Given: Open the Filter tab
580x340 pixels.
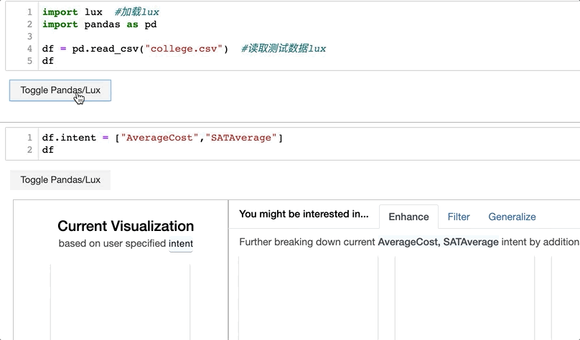Looking at the screenshot, I should click(459, 217).
